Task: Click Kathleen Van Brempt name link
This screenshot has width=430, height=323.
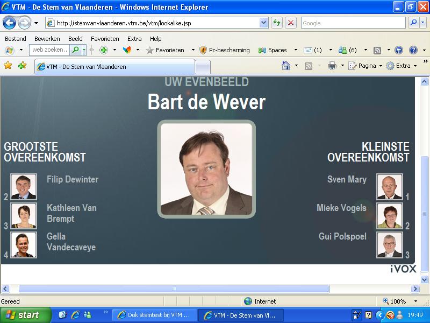Action: pos(71,213)
